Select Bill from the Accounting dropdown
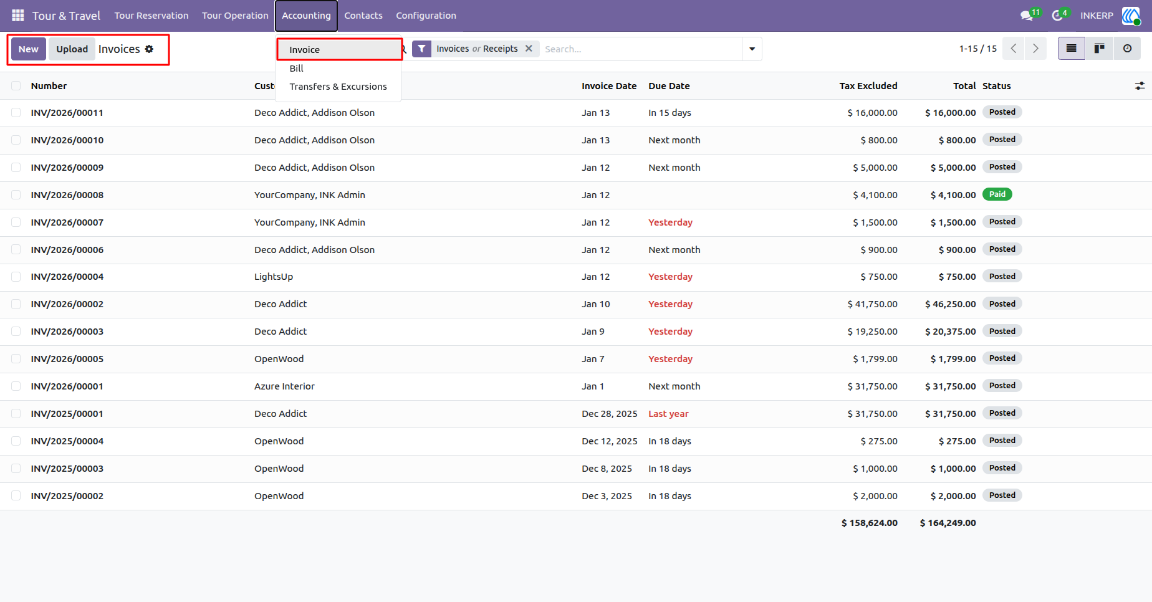The image size is (1152, 602). pyautogui.click(x=338, y=69)
